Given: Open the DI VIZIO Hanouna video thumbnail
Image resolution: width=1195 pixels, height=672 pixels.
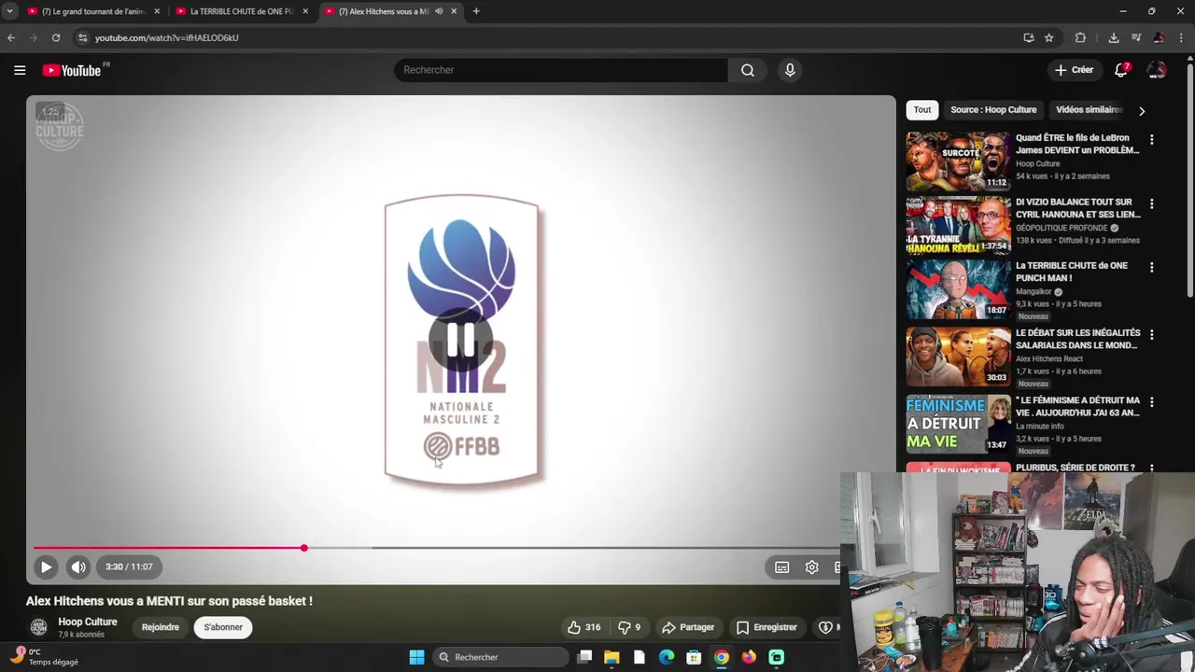Looking at the screenshot, I should click(x=959, y=225).
